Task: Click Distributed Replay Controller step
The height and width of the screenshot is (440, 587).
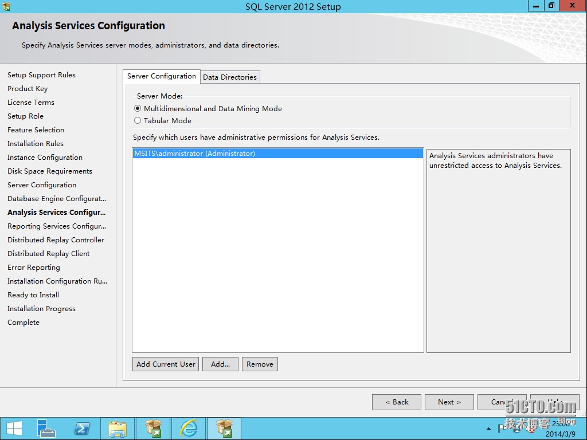Action: coord(56,240)
